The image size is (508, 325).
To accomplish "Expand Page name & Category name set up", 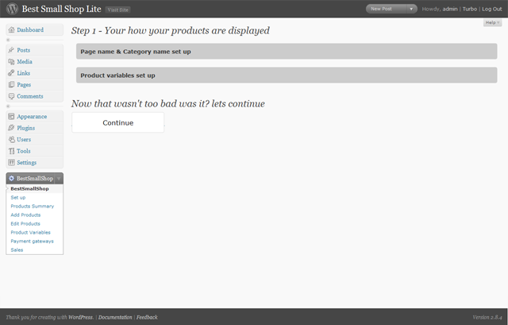I will pyautogui.click(x=287, y=52).
